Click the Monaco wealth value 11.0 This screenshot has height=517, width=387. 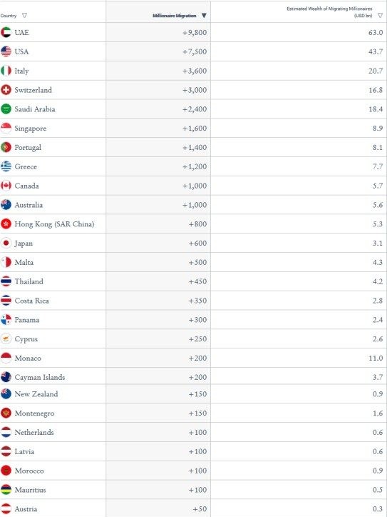376,358
